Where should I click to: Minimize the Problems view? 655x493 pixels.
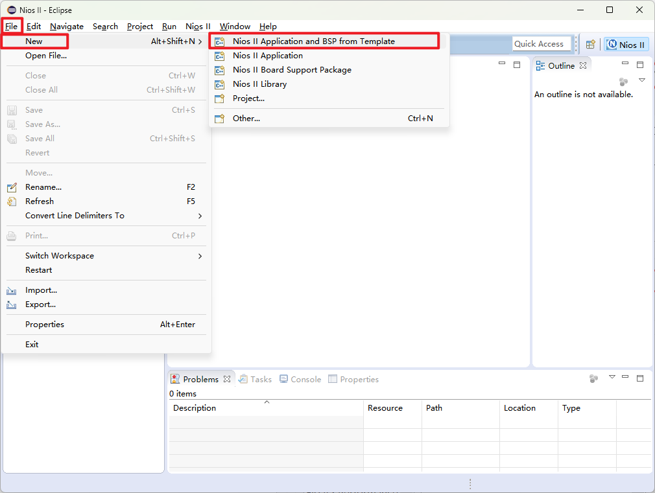point(625,376)
